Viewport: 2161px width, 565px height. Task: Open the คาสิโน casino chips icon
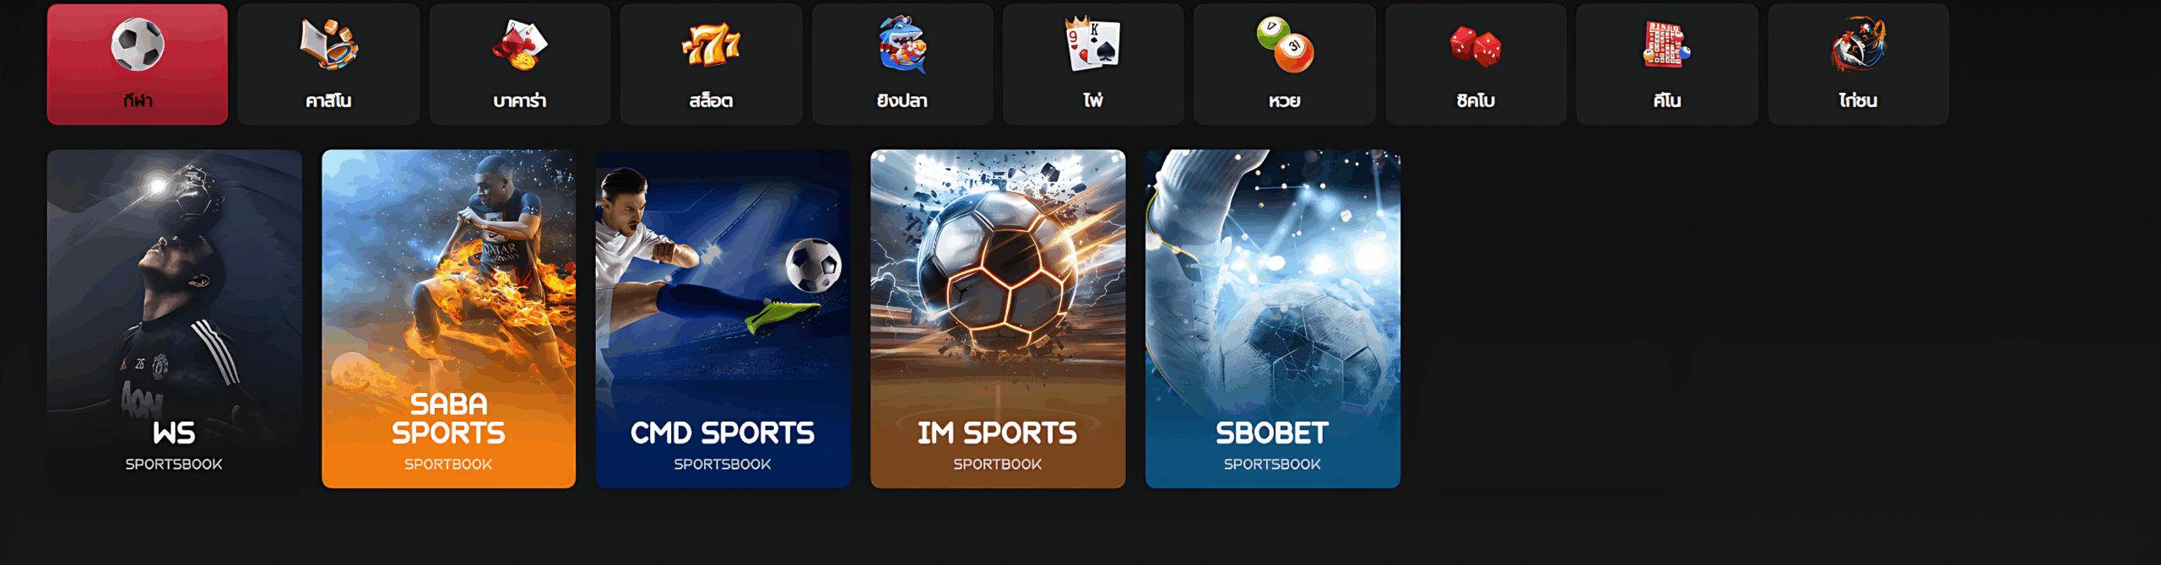click(329, 44)
